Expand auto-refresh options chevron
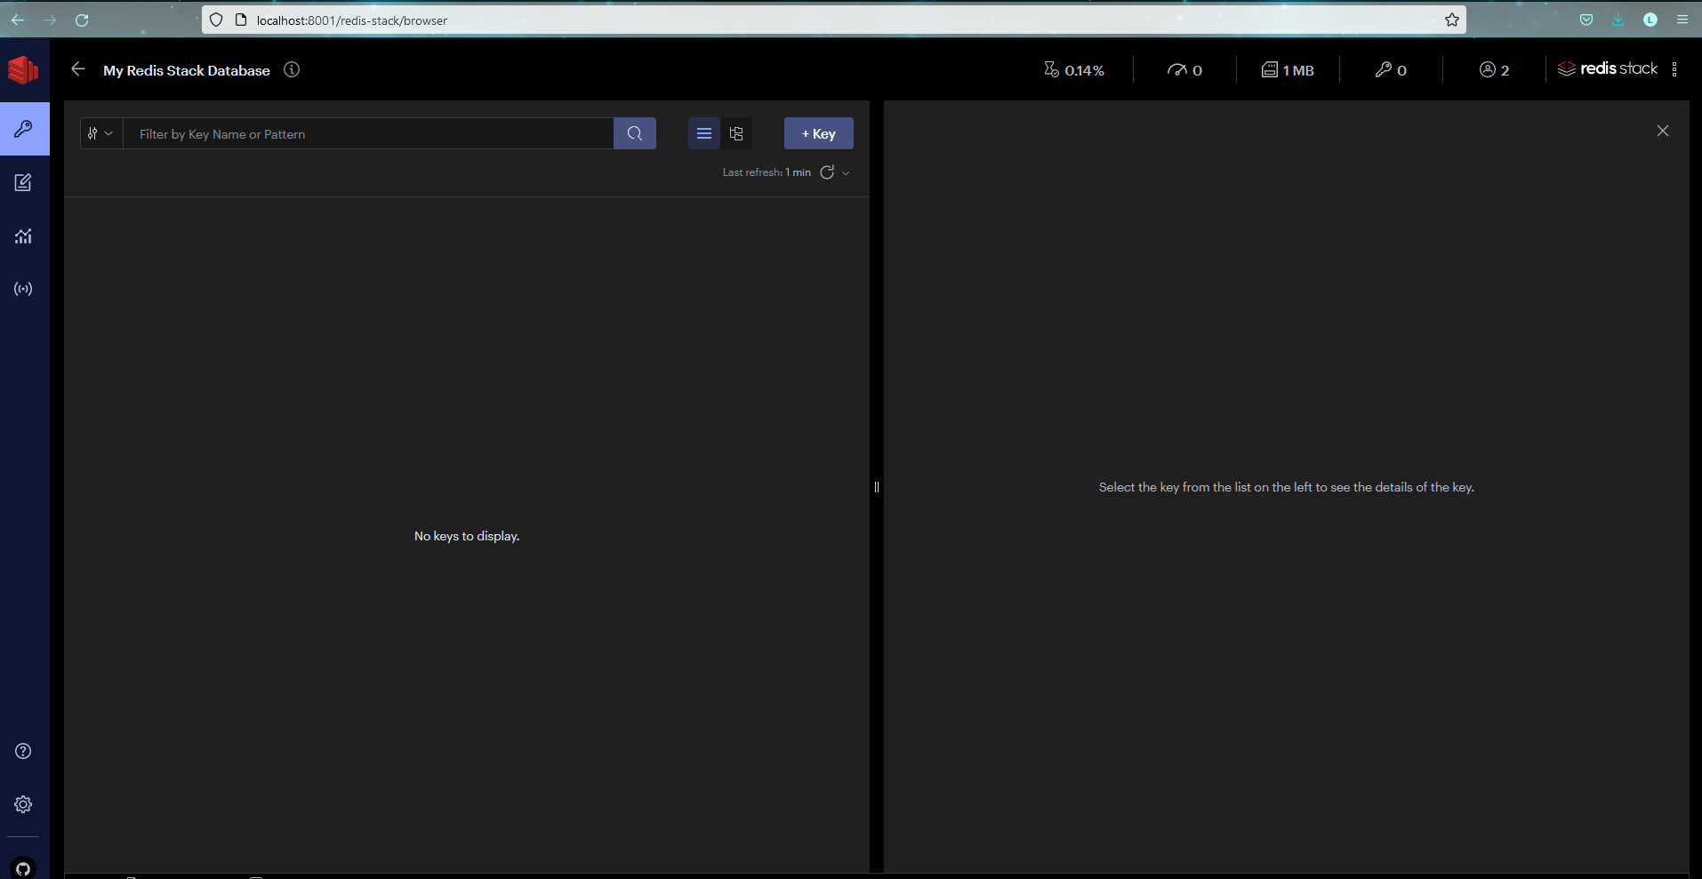Screen dimensions: 1702x879 tap(846, 172)
